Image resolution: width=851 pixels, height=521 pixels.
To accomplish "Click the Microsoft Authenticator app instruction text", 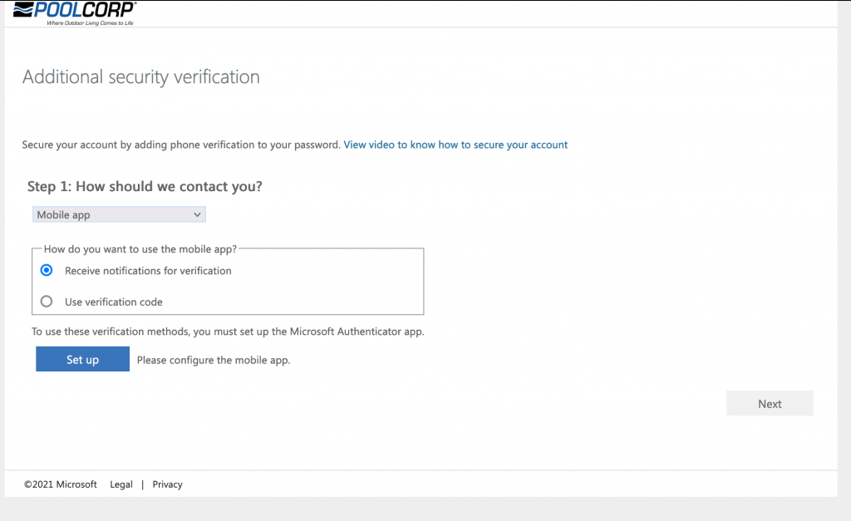I will [x=228, y=332].
